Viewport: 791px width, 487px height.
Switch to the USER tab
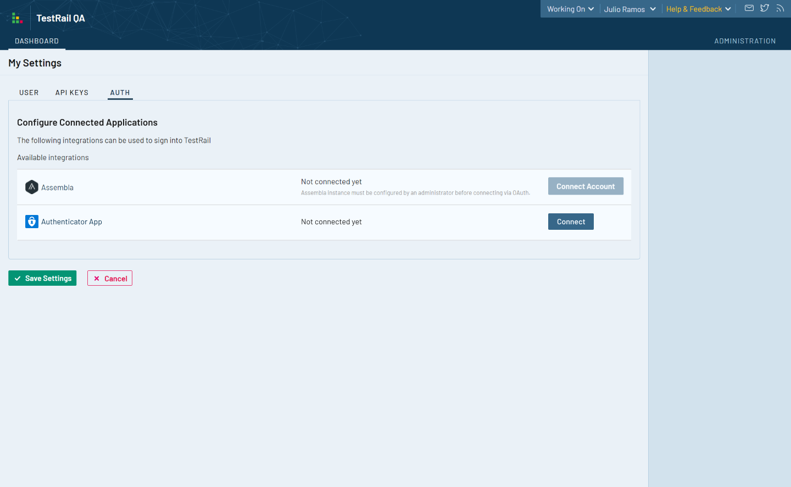tap(29, 93)
